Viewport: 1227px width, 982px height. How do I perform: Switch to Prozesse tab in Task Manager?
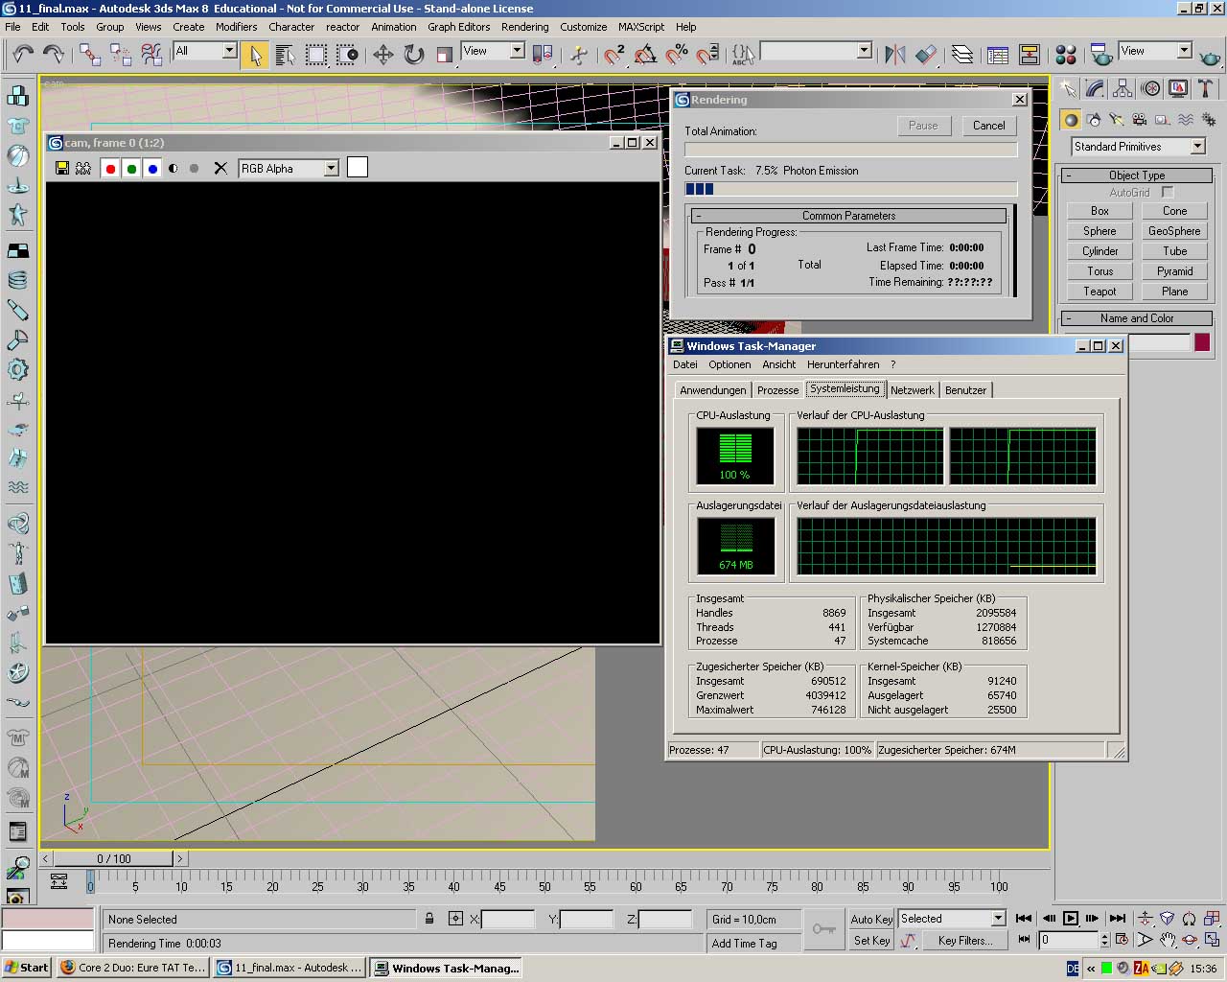click(x=777, y=390)
